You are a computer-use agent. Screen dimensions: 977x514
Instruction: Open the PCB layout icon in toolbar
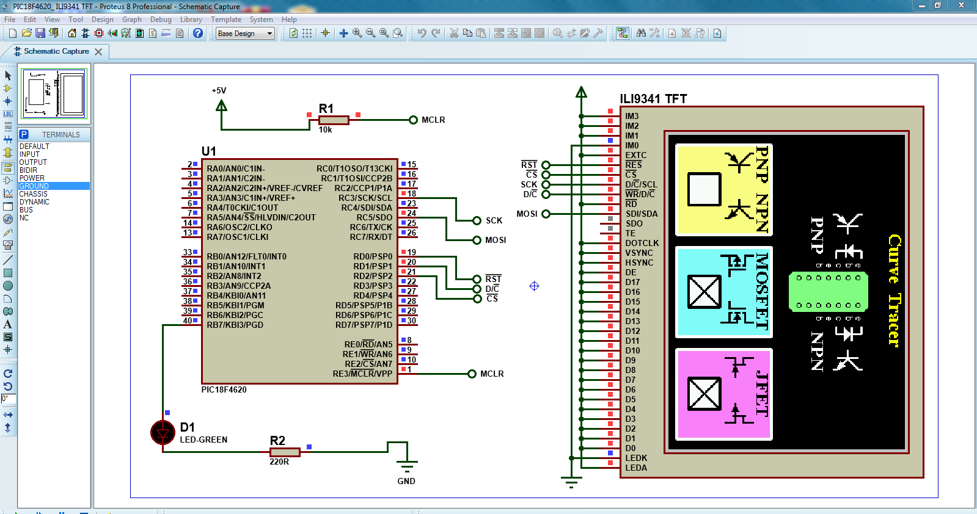pos(99,33)
